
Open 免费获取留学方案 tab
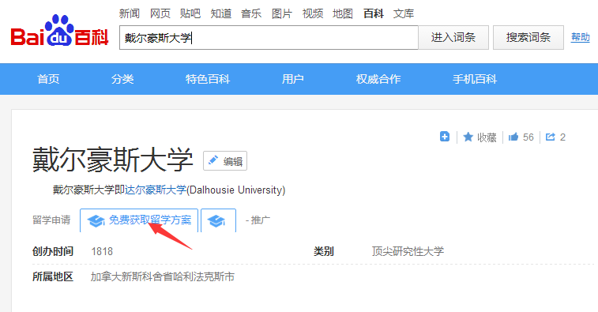pyautogui.click(x=139, y=220)
